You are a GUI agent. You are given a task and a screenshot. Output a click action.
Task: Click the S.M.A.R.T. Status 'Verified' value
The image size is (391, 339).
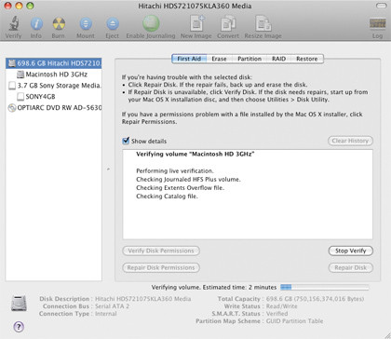tap(276, 314)
